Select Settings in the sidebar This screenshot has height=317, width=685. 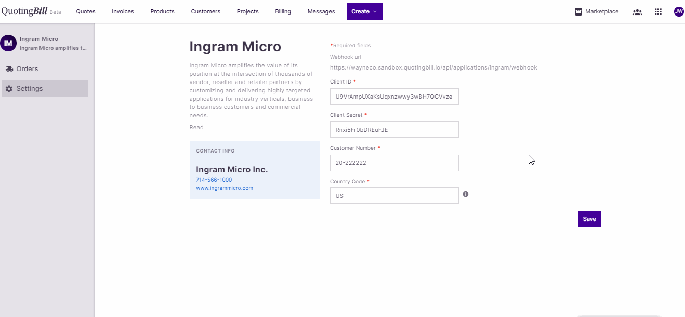[x=45, y=89]
